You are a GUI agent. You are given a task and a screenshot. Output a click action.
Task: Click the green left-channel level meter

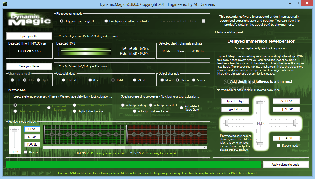pos(84,134)
